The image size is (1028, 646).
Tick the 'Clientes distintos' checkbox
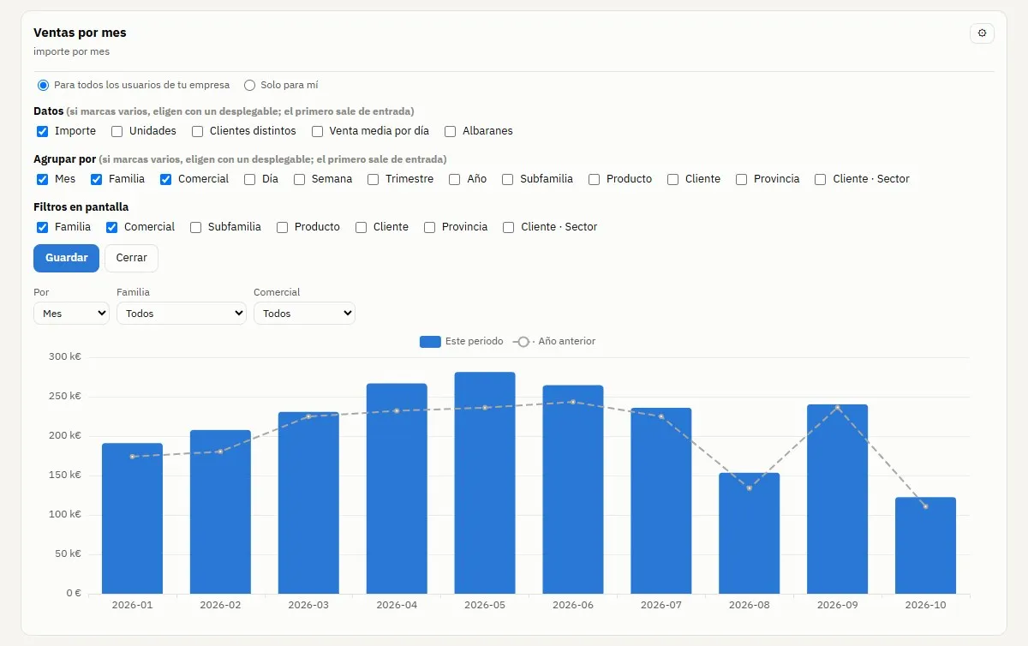[x=198, y=131]
